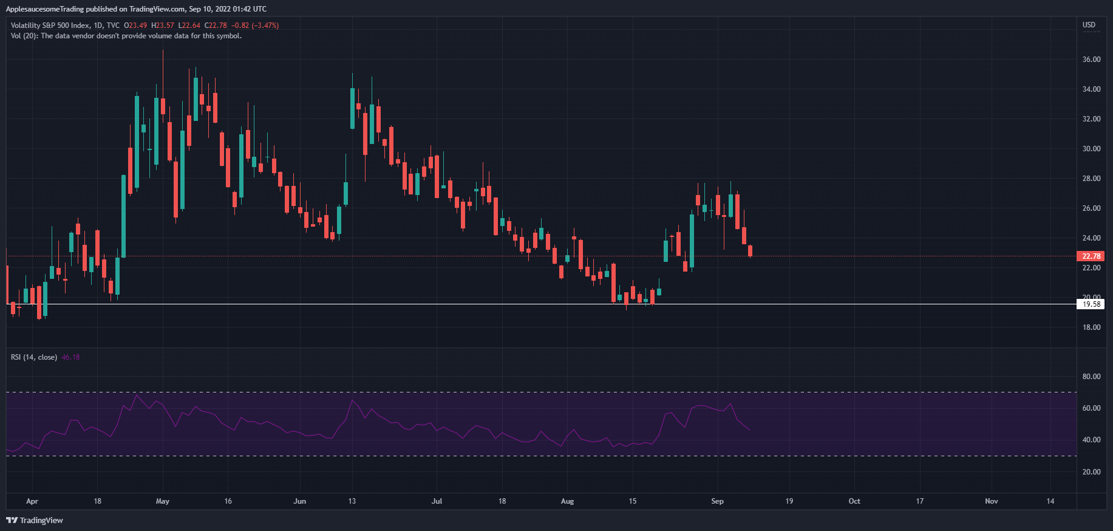Click the 36.00 price scale label
Screen dimensions: 1113x531
point(1091,60)
